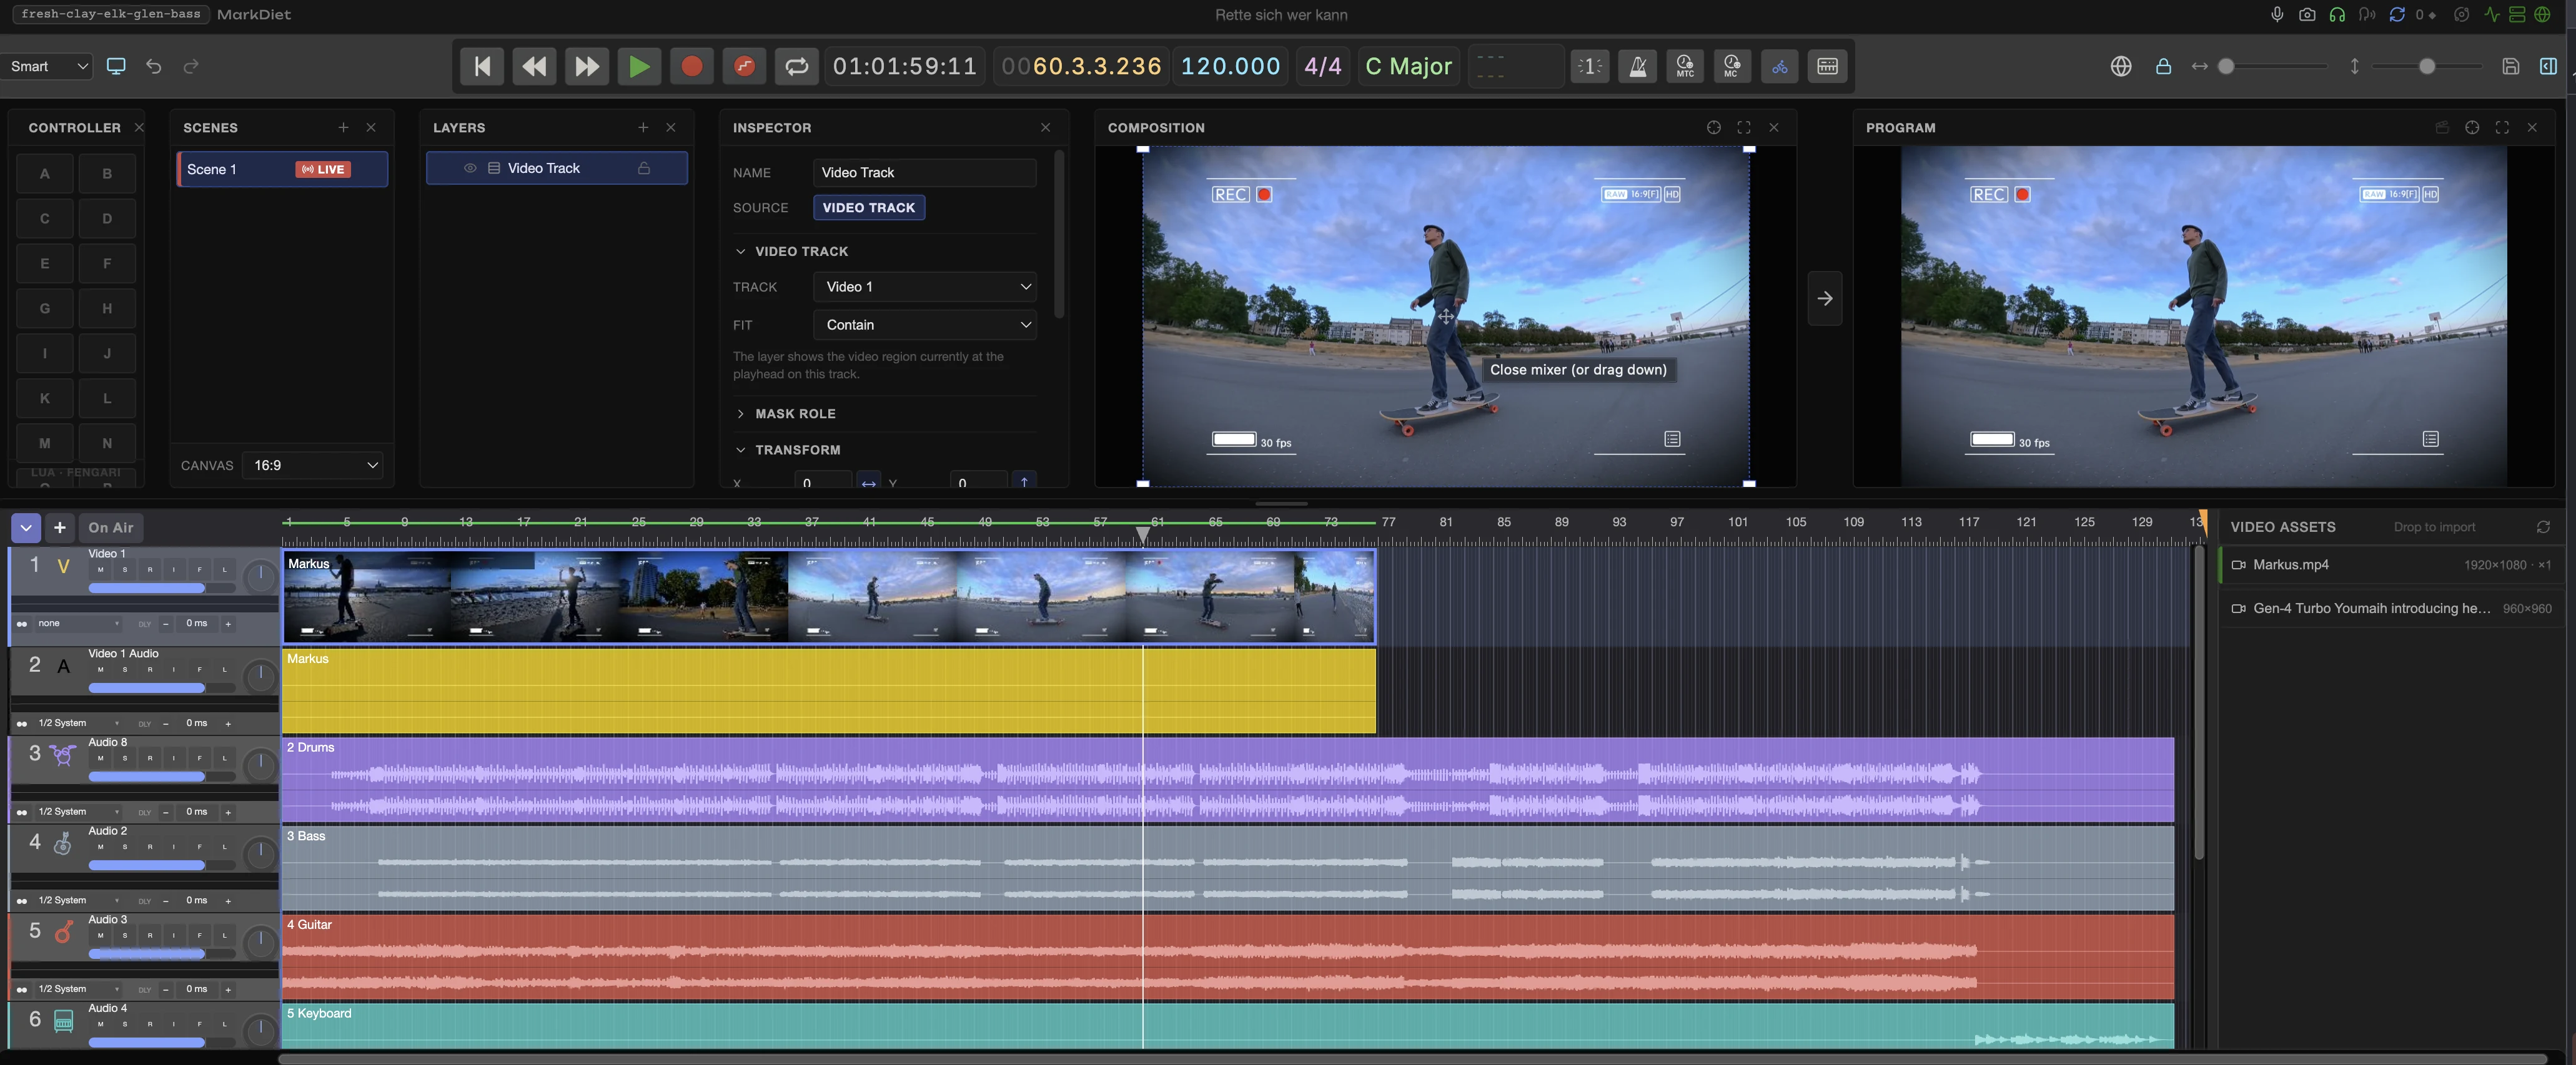Click the camera icon in top bar
The image size is (2576, 1065).
(2307, 14)
